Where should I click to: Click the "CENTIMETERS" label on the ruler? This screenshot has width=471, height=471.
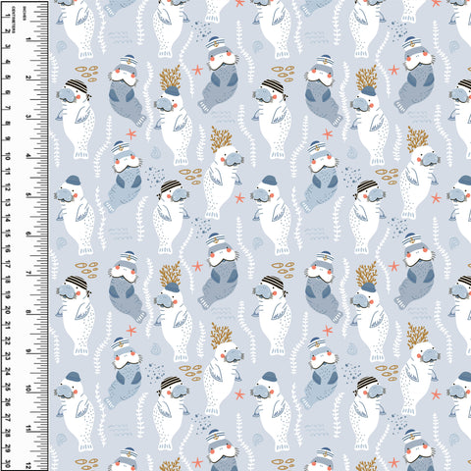tap(14, 20)
